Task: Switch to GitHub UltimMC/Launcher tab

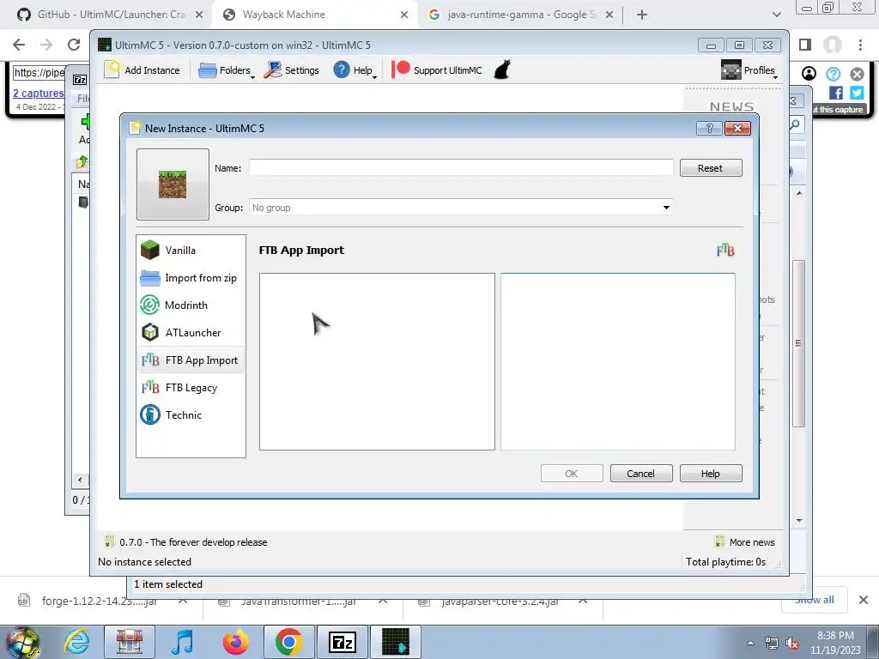Action: [x=110, y=15]
